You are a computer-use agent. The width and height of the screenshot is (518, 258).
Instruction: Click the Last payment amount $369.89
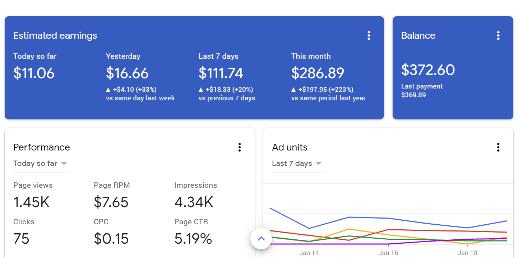pos(413,95)
